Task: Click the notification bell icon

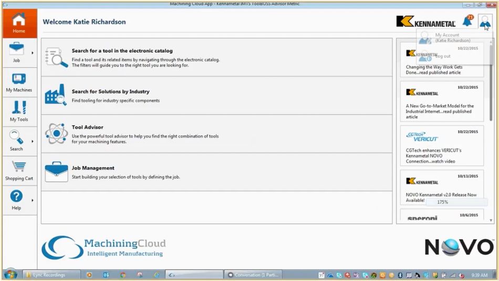Action: pos(466,22)
